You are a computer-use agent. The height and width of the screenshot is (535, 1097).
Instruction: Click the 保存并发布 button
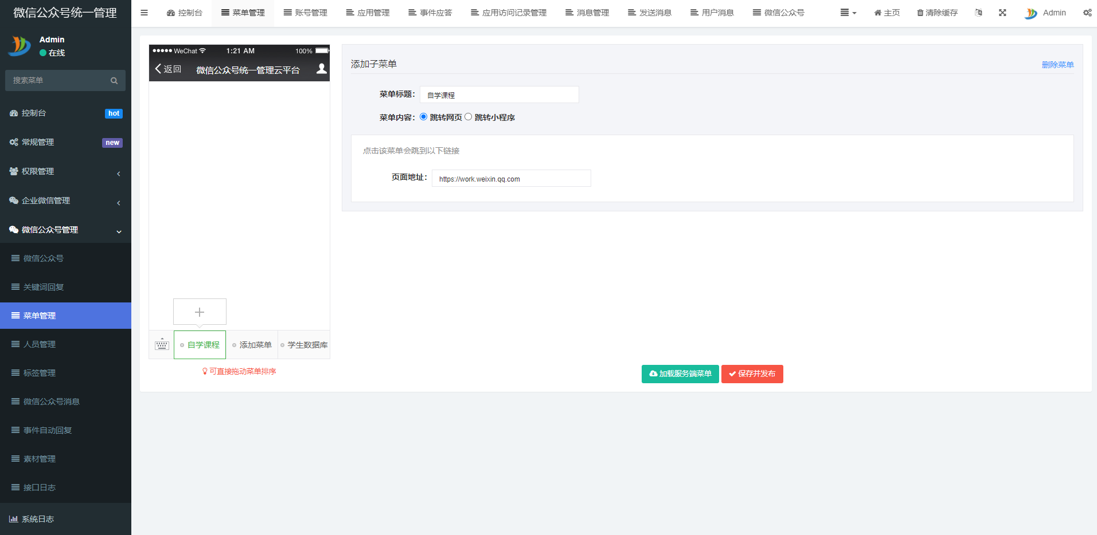pyautogui.click(x=752, y=374)
